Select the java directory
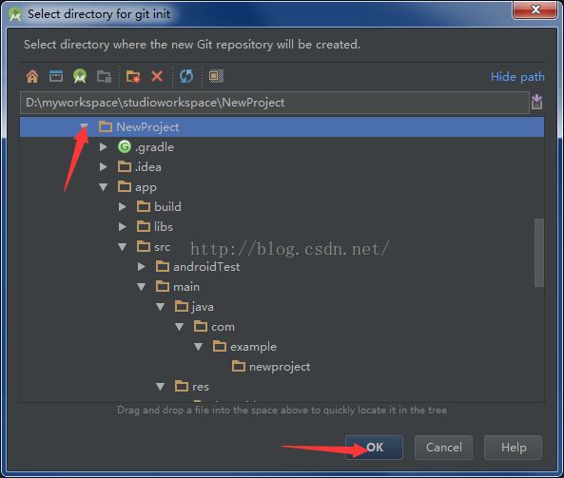Viewport: 564px width, 478px height. [203, 307]
